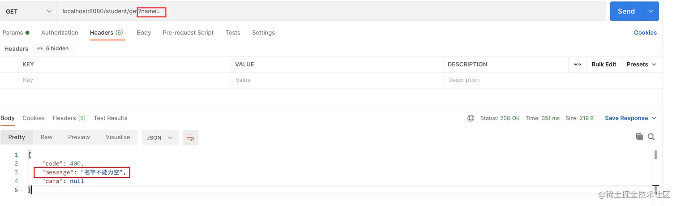
Task: Select the Pretty view mode
Action: (x=17, y=137)
